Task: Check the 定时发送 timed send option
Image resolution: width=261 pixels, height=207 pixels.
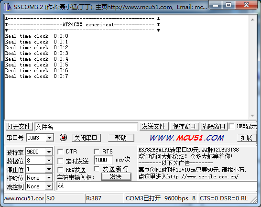Action: click(x=60, y=161)
